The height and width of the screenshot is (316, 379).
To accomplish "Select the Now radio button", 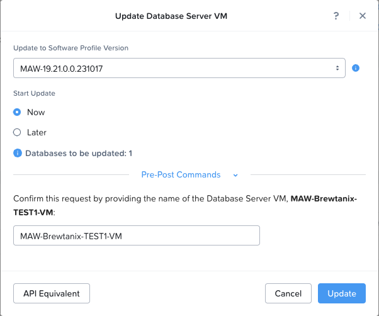I will (17, 112).
